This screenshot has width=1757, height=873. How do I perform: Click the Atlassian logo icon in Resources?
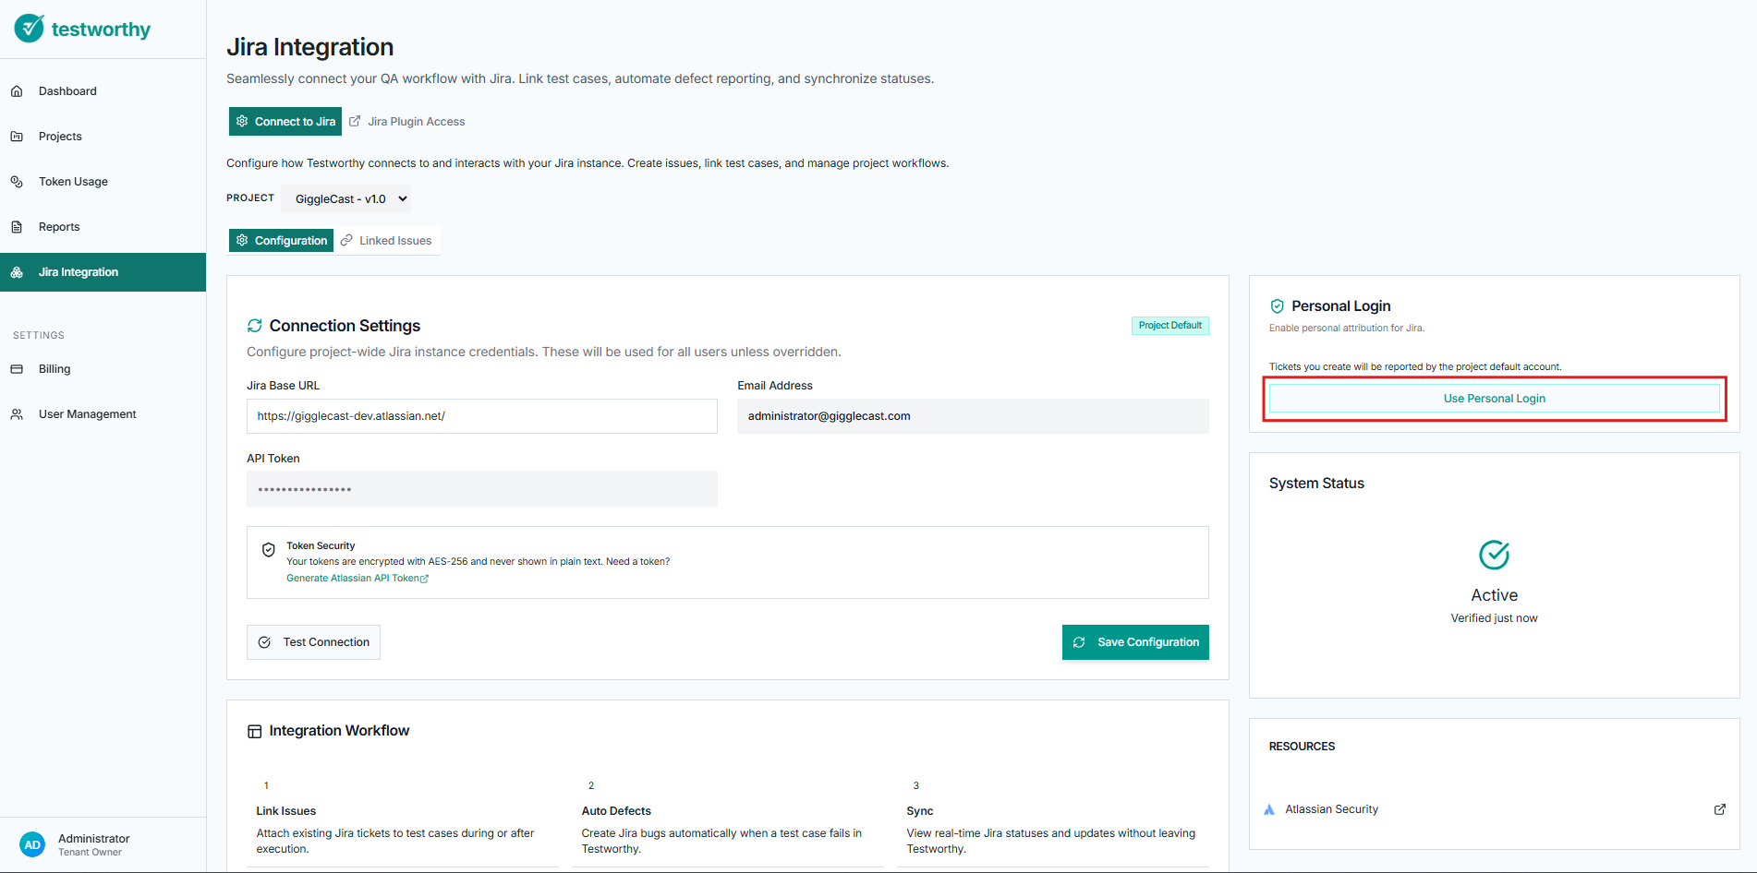(x=1269, y=809)
